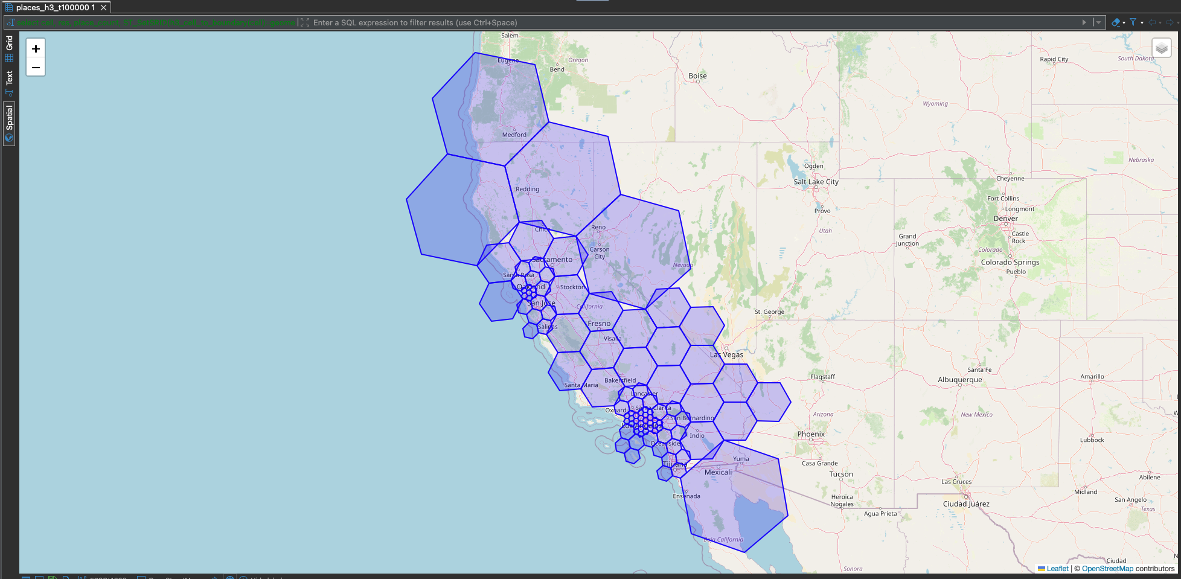Open the OpenStreetMap attribution link
This screenshot has height=579, width=1181.
coord(1107,569)
